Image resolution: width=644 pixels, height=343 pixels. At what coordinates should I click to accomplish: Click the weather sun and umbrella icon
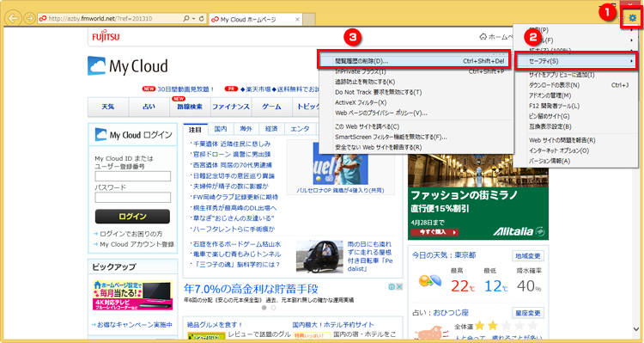pyautogui.click(x=430, y=281)
